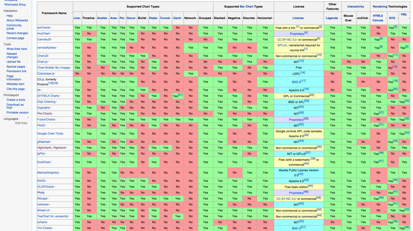Open the YUI Charts framework link

(44, 228)
